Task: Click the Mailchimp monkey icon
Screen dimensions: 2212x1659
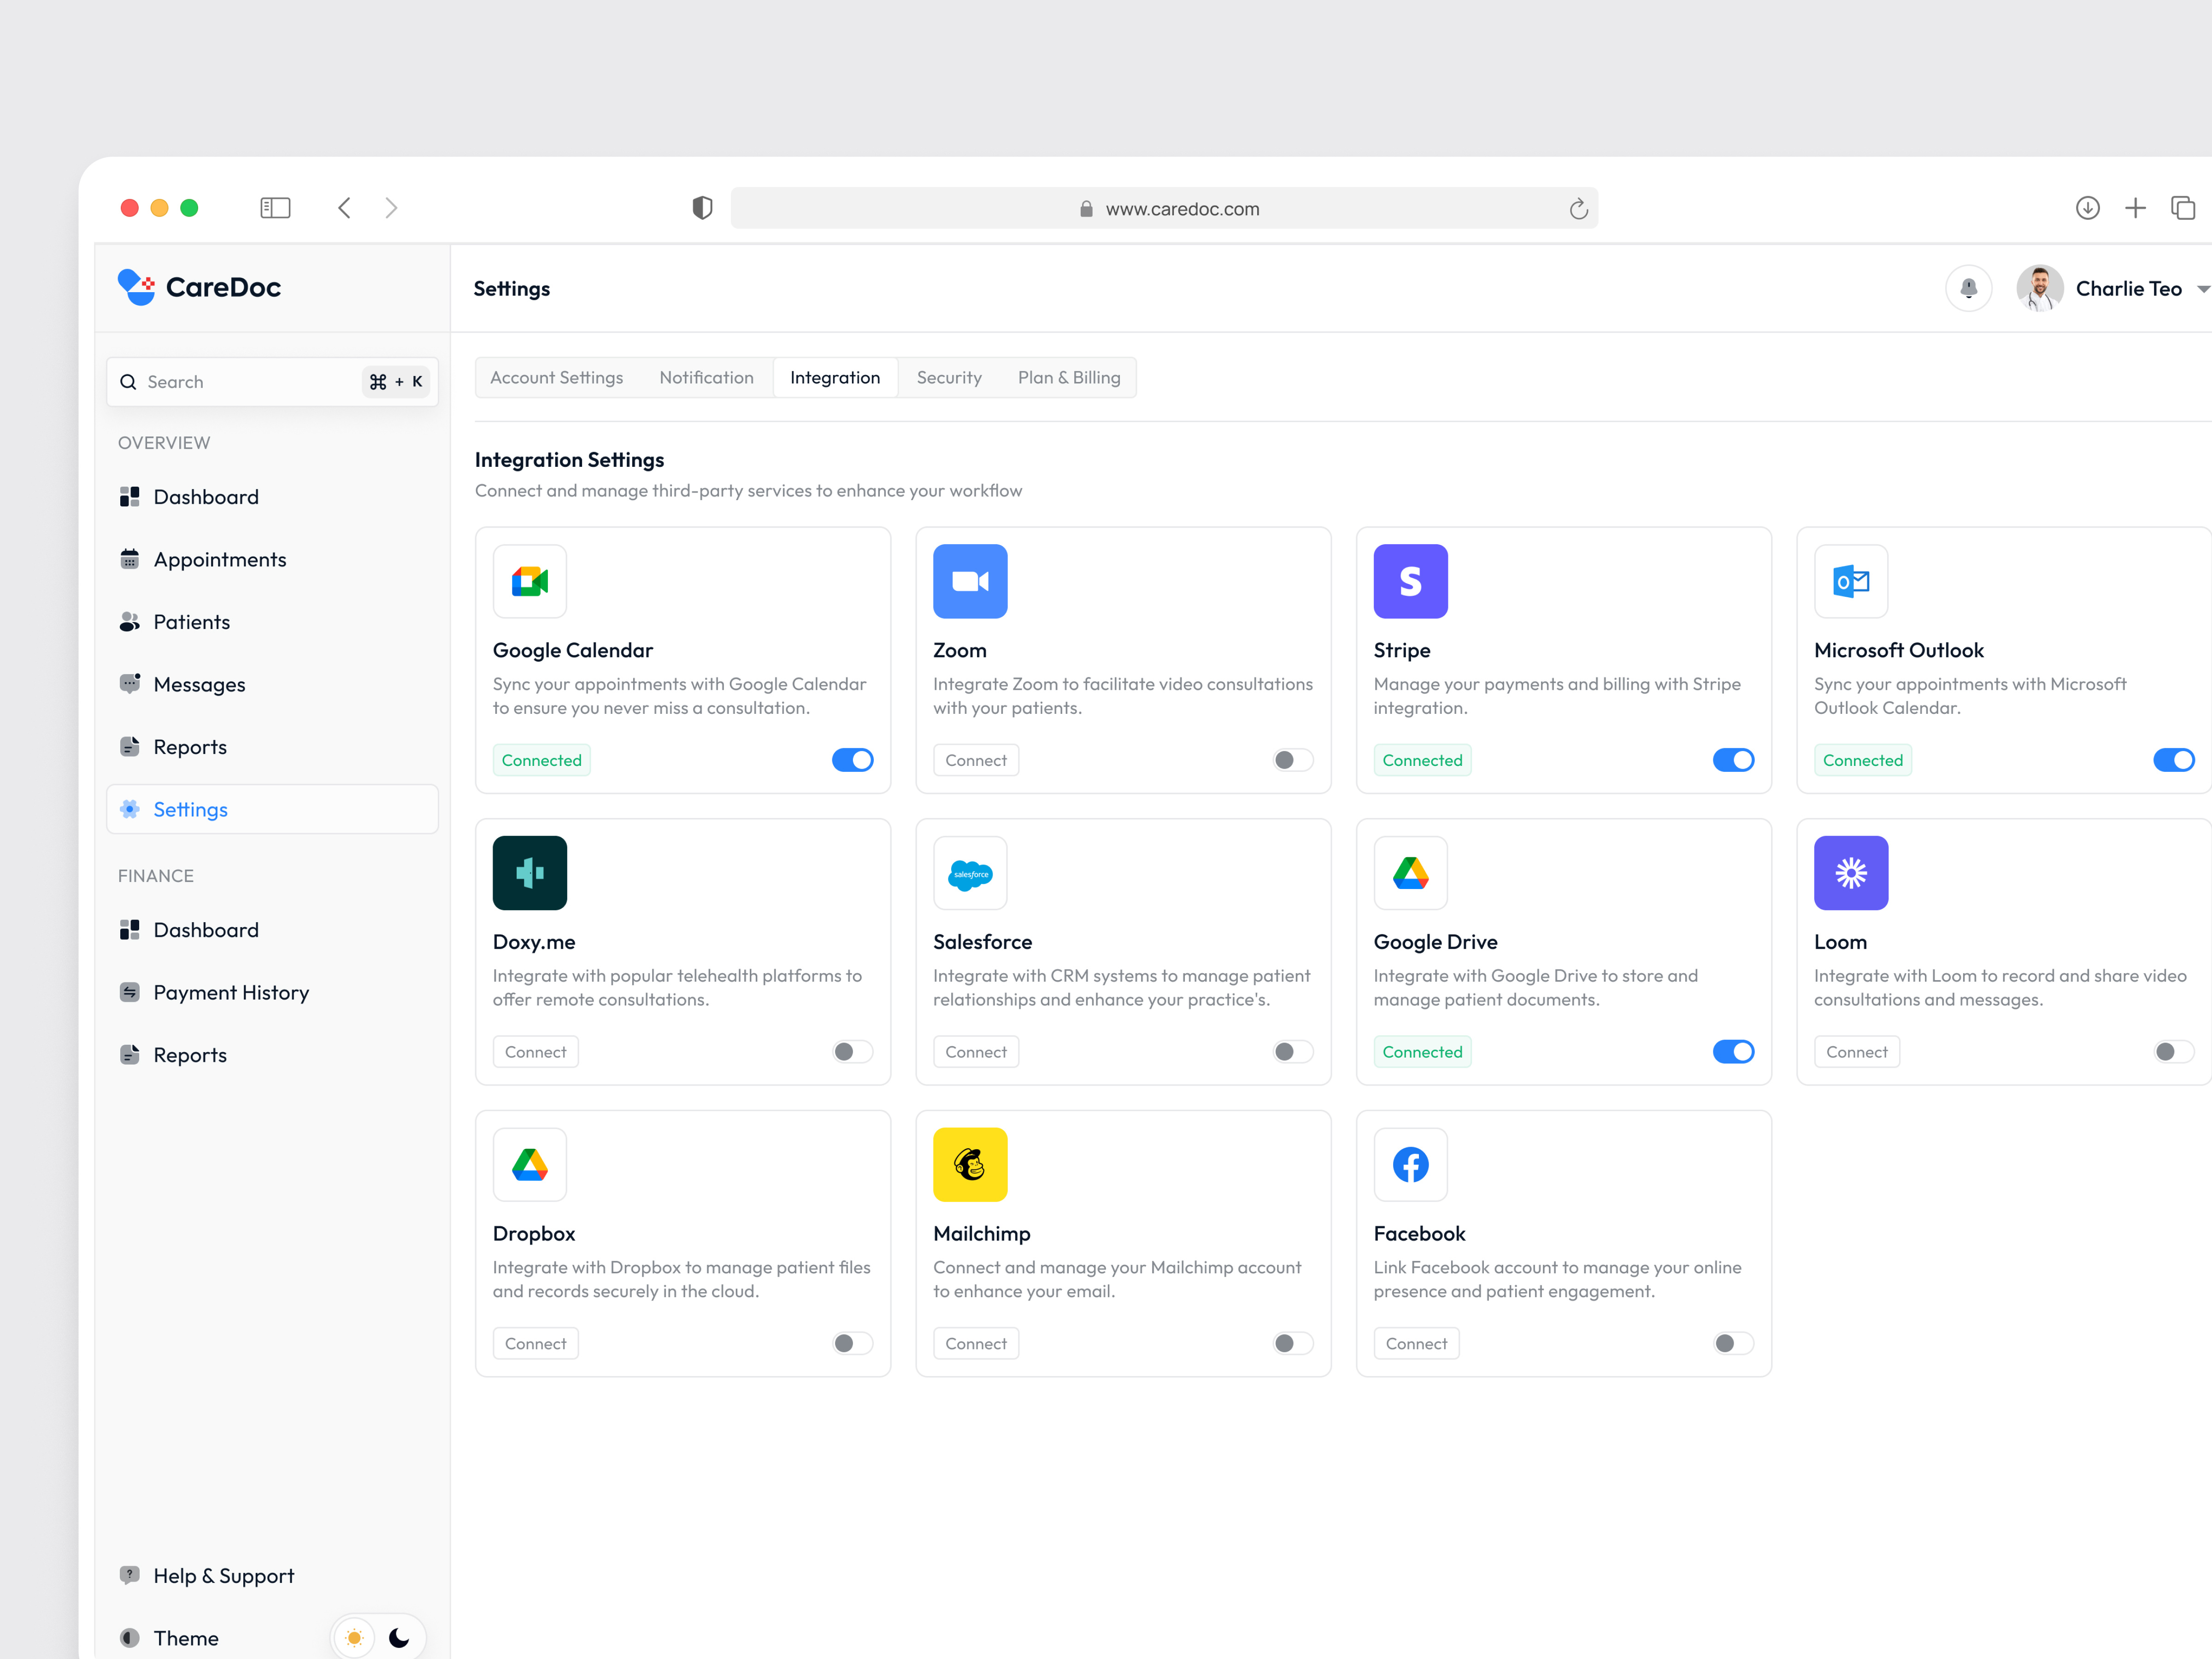Action: (970, 1164)
